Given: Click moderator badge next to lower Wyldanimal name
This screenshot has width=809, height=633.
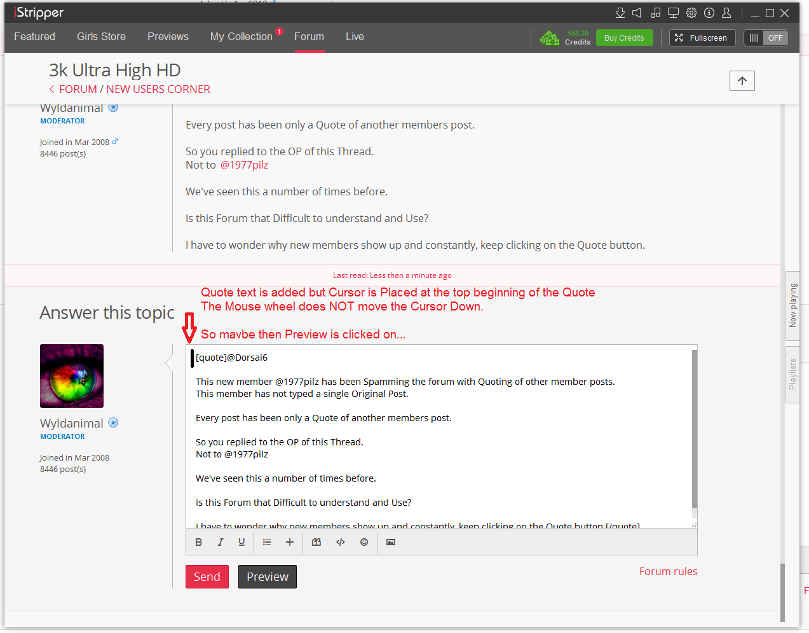Looking at the screenshot, I should pos(113,422).
